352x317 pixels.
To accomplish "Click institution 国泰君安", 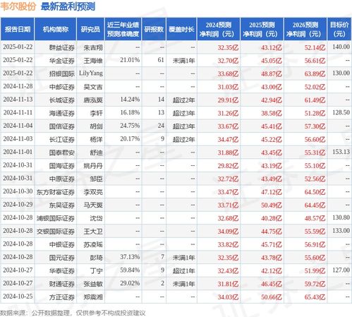I will click(62, 152).
